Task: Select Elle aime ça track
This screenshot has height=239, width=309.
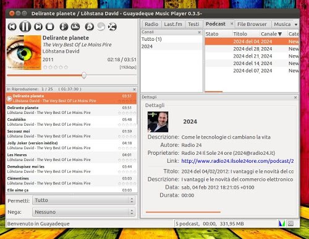Action: 71,190
